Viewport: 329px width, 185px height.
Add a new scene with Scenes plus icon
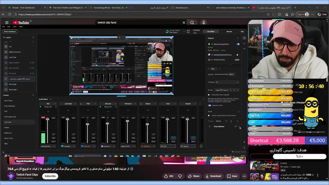33,95
